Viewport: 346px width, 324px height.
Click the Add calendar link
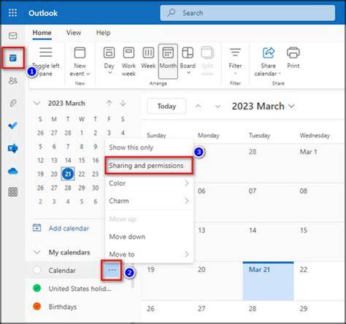pyautogui.click(x=69, y=228)
